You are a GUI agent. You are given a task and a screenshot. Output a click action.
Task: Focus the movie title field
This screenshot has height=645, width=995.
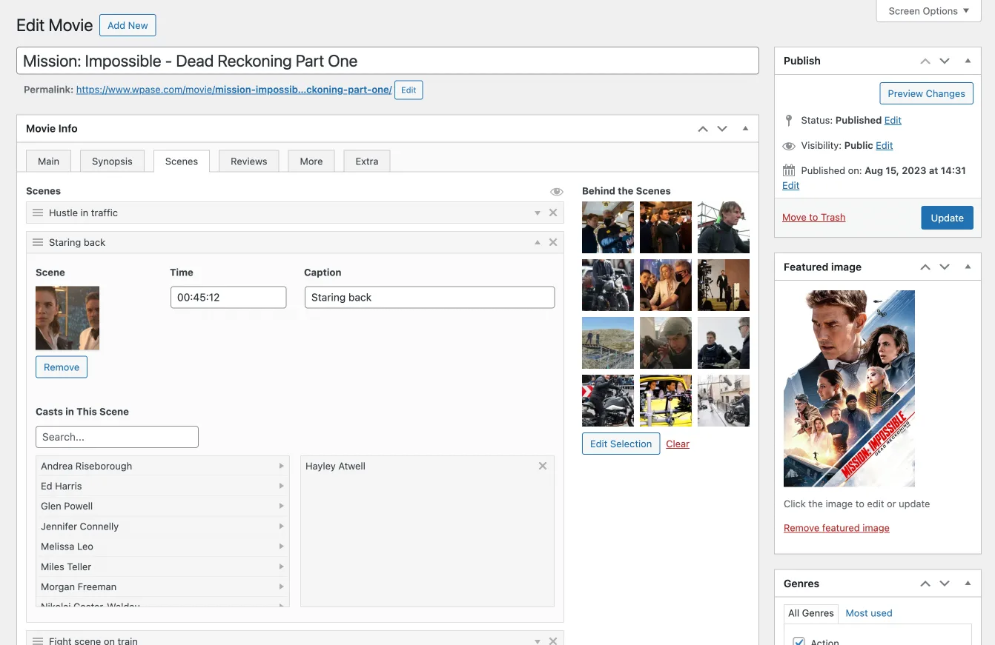[387, 61]
